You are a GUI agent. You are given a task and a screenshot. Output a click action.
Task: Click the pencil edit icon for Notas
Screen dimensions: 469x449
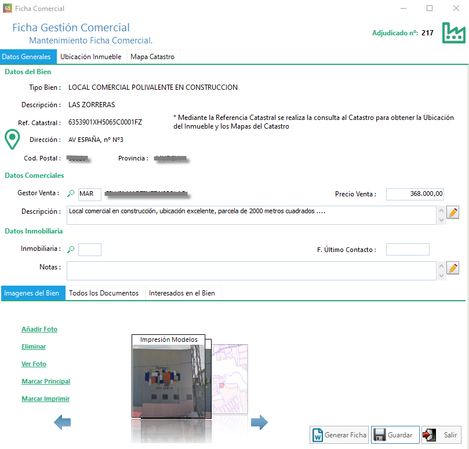tap(453, 268)
